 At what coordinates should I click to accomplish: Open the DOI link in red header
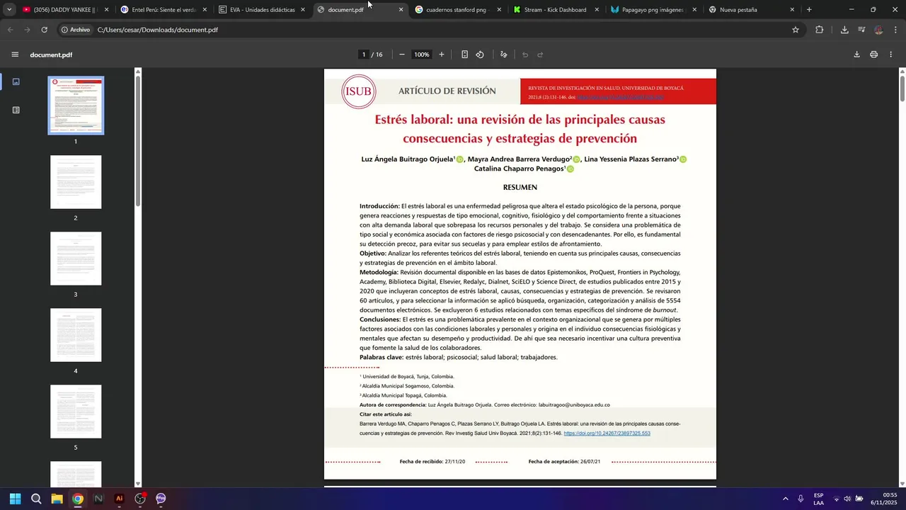pyautogui.click(x=620, y=97)
